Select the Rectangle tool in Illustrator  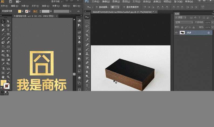point(8,34)
